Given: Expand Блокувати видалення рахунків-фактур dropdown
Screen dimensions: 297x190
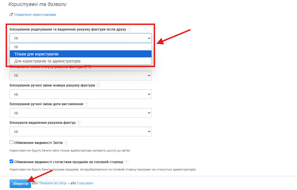Looking at the screenshot, I should tap(81, 132).
